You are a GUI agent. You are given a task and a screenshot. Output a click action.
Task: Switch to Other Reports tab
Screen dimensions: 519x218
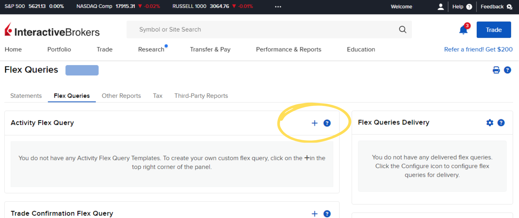(x=121, y=96)
